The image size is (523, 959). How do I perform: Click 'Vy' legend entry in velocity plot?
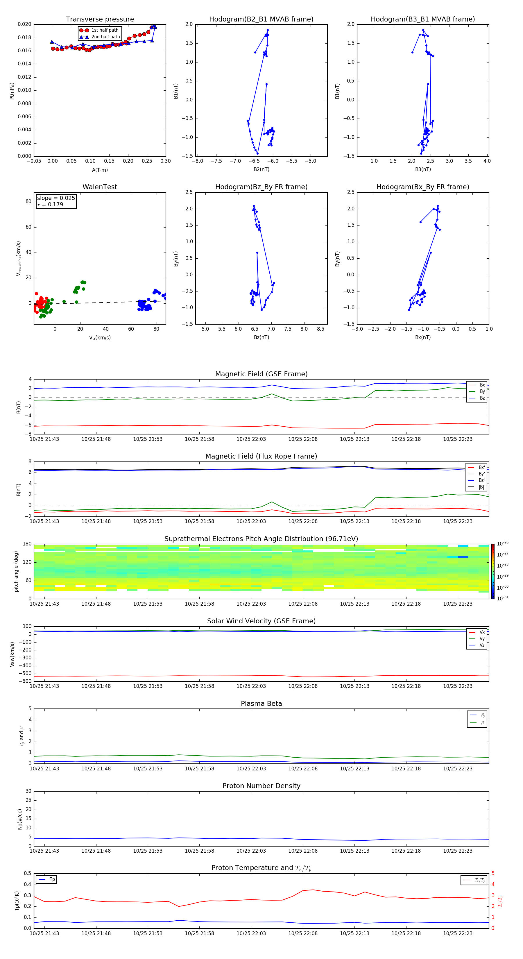[x=477, y=638]
